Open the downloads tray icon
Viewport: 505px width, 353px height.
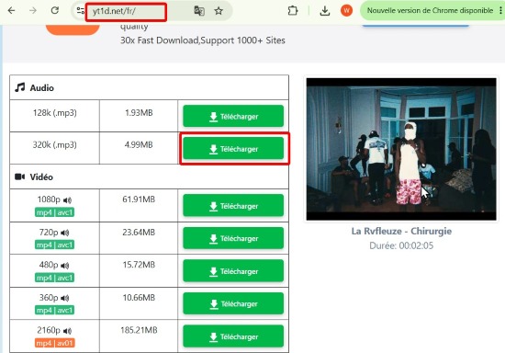pyautogui.click(x=325, y=11)
